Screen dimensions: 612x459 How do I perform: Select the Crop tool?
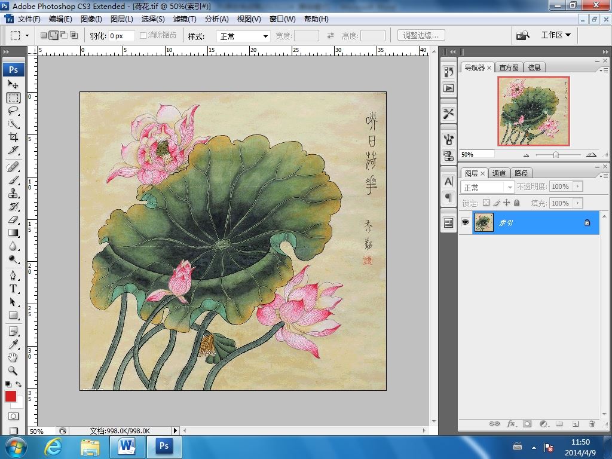13,137
